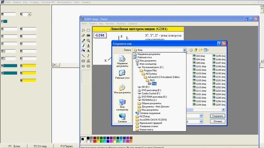Image resolution: width=264 pixels, height=148 pixels.
Task: Activate the Pick color eyedropper tool
Action: click(83, 41)
